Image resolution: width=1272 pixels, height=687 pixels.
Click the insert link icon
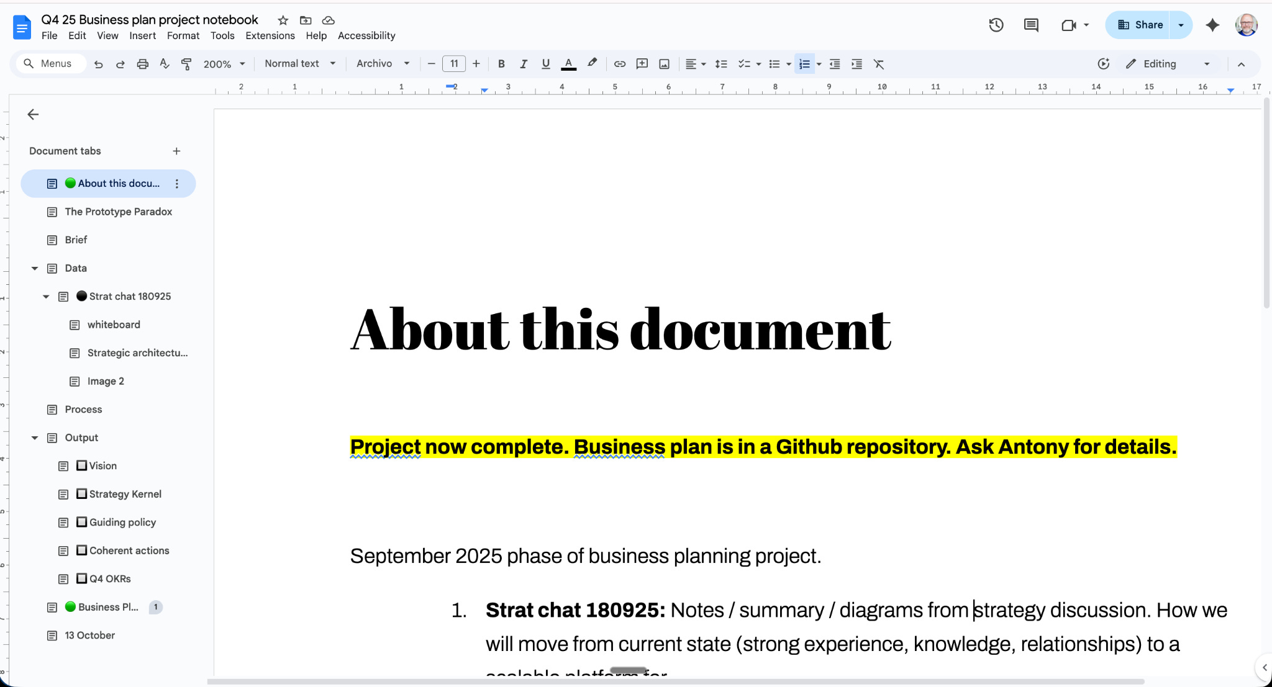619,64
